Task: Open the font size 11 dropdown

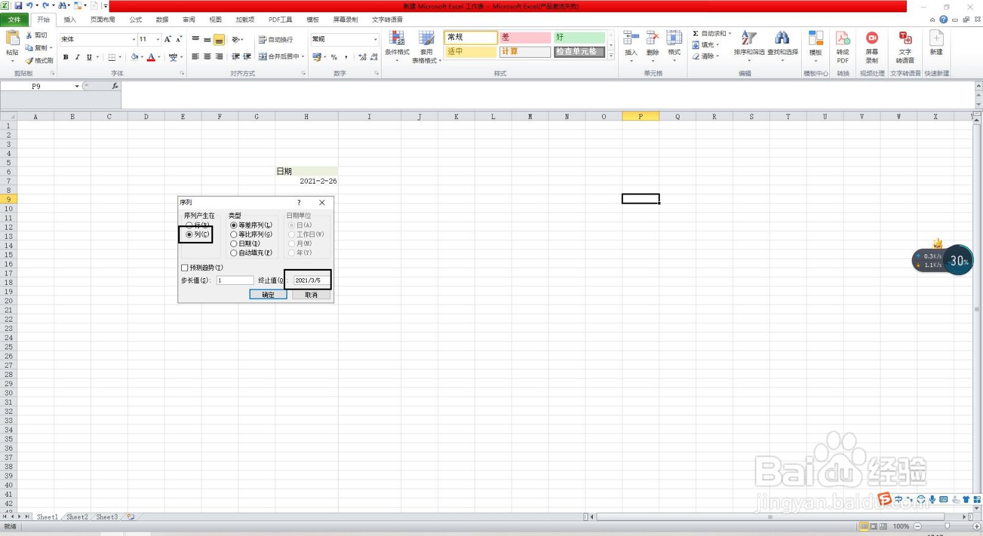Action: [x=158, y=39]
